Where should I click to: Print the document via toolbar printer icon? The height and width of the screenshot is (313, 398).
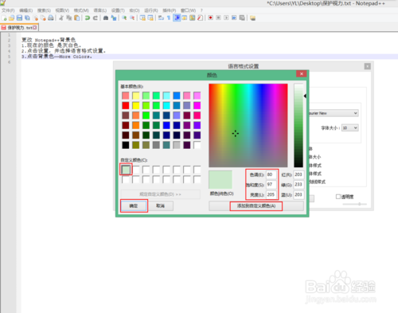point(51,18)
